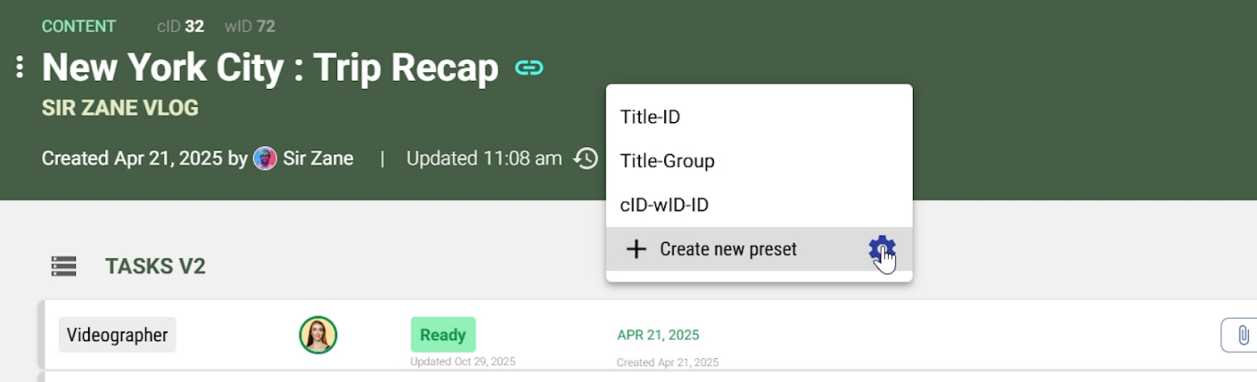This screenshot has height=382, width=1257.
Task: Click the preset settings gear icon
Action: (x=882, y=249)
